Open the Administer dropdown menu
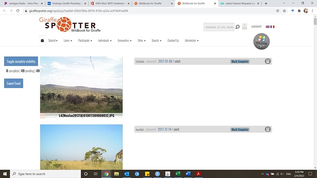 click(x=192, y=40)
